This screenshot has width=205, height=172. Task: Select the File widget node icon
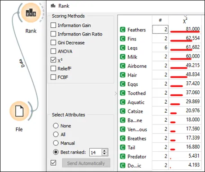(19, 111)
